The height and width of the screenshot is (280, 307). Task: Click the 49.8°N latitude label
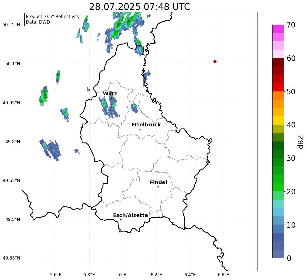coord(13,142)
